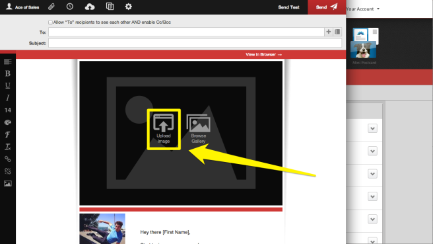This screenshot has width=433, height=244.
Task: Click Upload Image in the placeholder
Action: pyautogui.click(x=164, y=129)
